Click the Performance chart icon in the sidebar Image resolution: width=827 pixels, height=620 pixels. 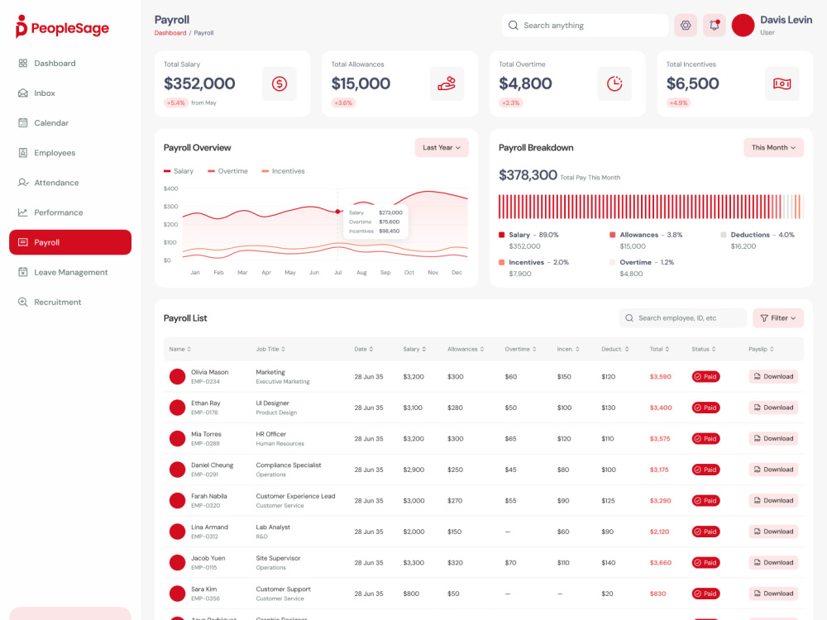coord(22,212)
